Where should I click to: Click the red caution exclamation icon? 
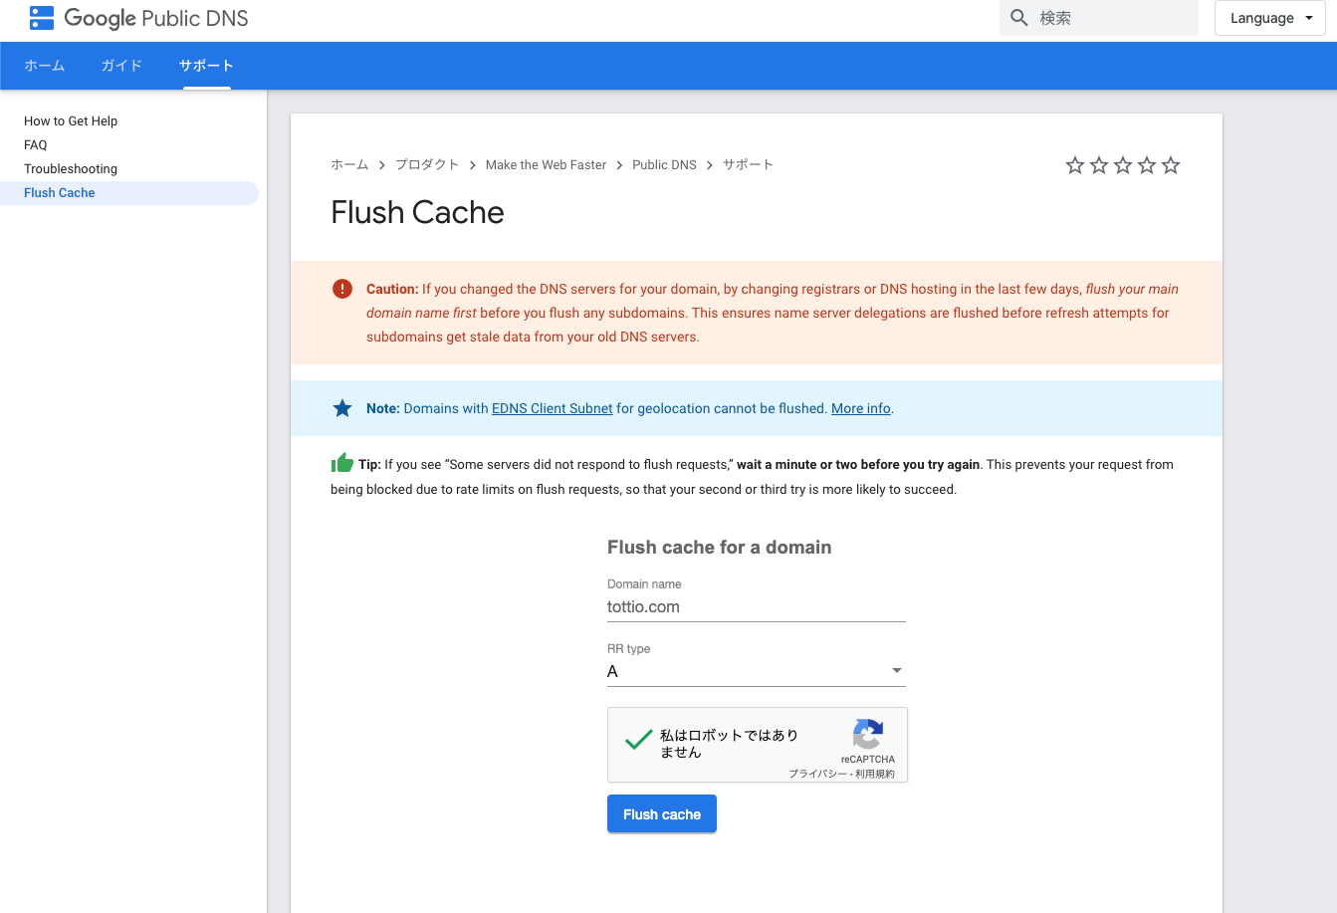tap(342, 289)
